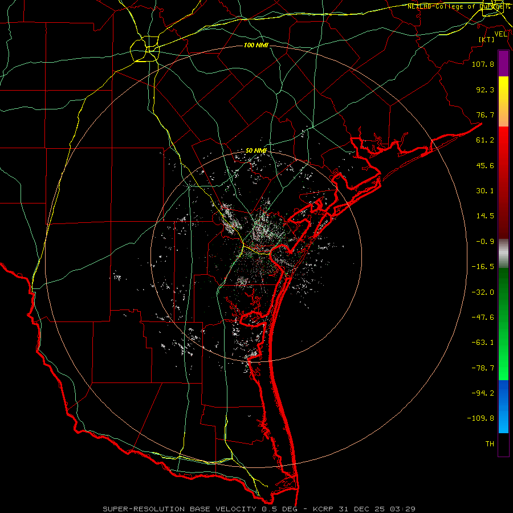Click the 76.7 velocity scale value
The image size is (513, 513).
[485, 115]
